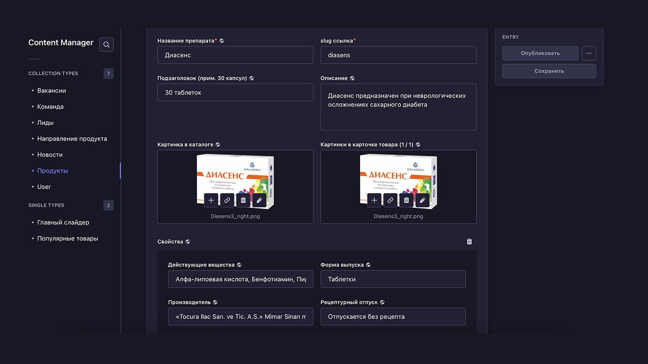Image resolution: width=648 pixels, height=364 pixels.
Task: Open the more actions ellipsis button
Action: click(x=589, y=53)
